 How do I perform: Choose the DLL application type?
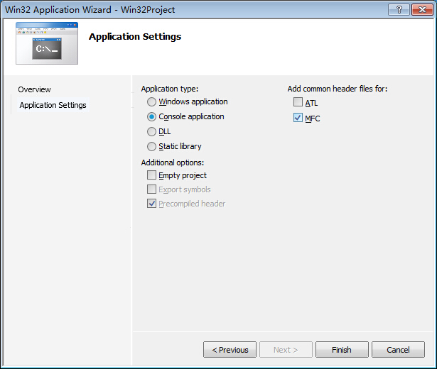click(151, 131)
